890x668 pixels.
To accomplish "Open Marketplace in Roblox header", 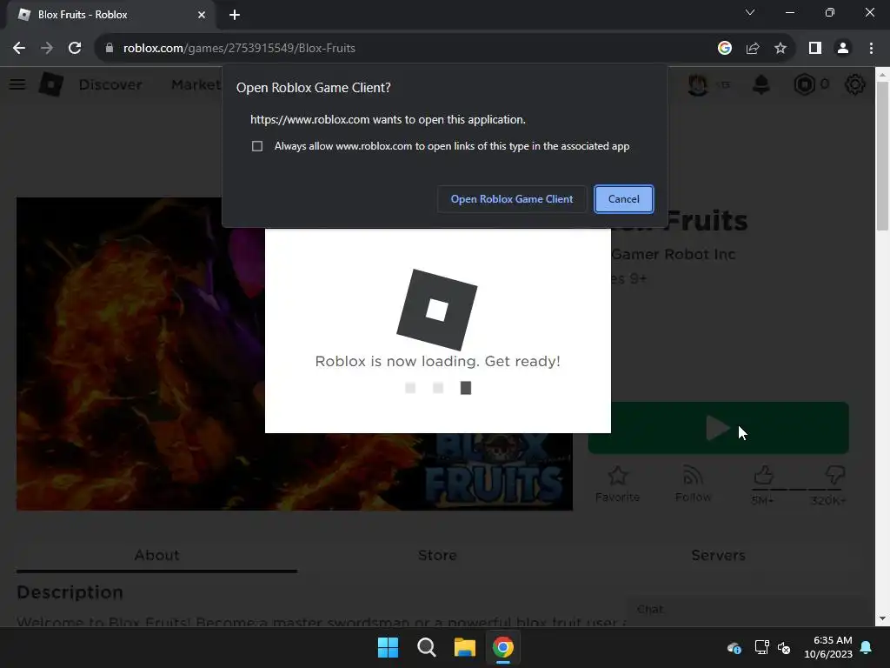I will point(196,84).
